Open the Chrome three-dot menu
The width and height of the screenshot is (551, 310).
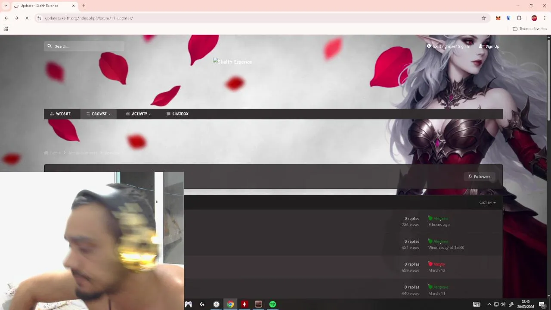click(x=545, y=18)
